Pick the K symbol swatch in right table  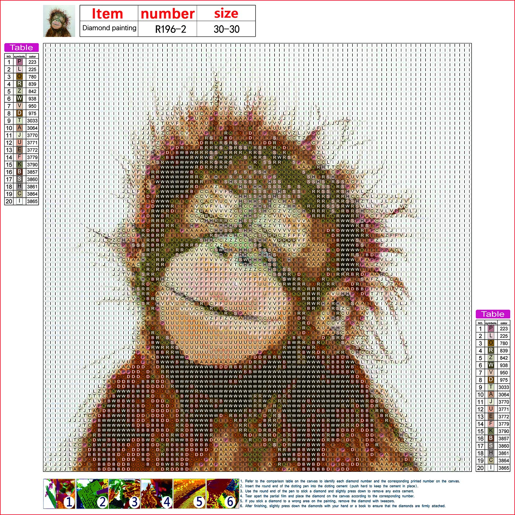pyautogui.click(x=491, y=431)
